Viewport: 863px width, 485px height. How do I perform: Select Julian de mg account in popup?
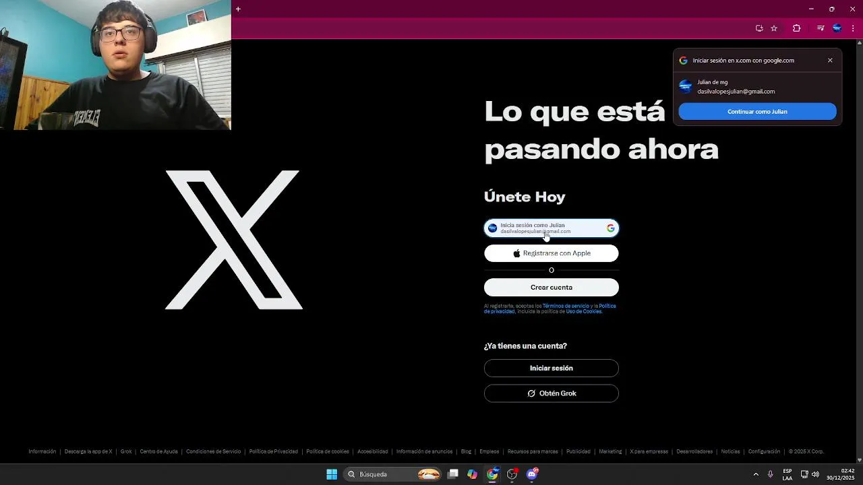[x=757, y=87]
